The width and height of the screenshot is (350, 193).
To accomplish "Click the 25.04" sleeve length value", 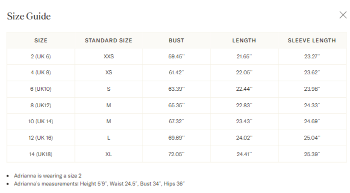I will [x=312, y=138].
